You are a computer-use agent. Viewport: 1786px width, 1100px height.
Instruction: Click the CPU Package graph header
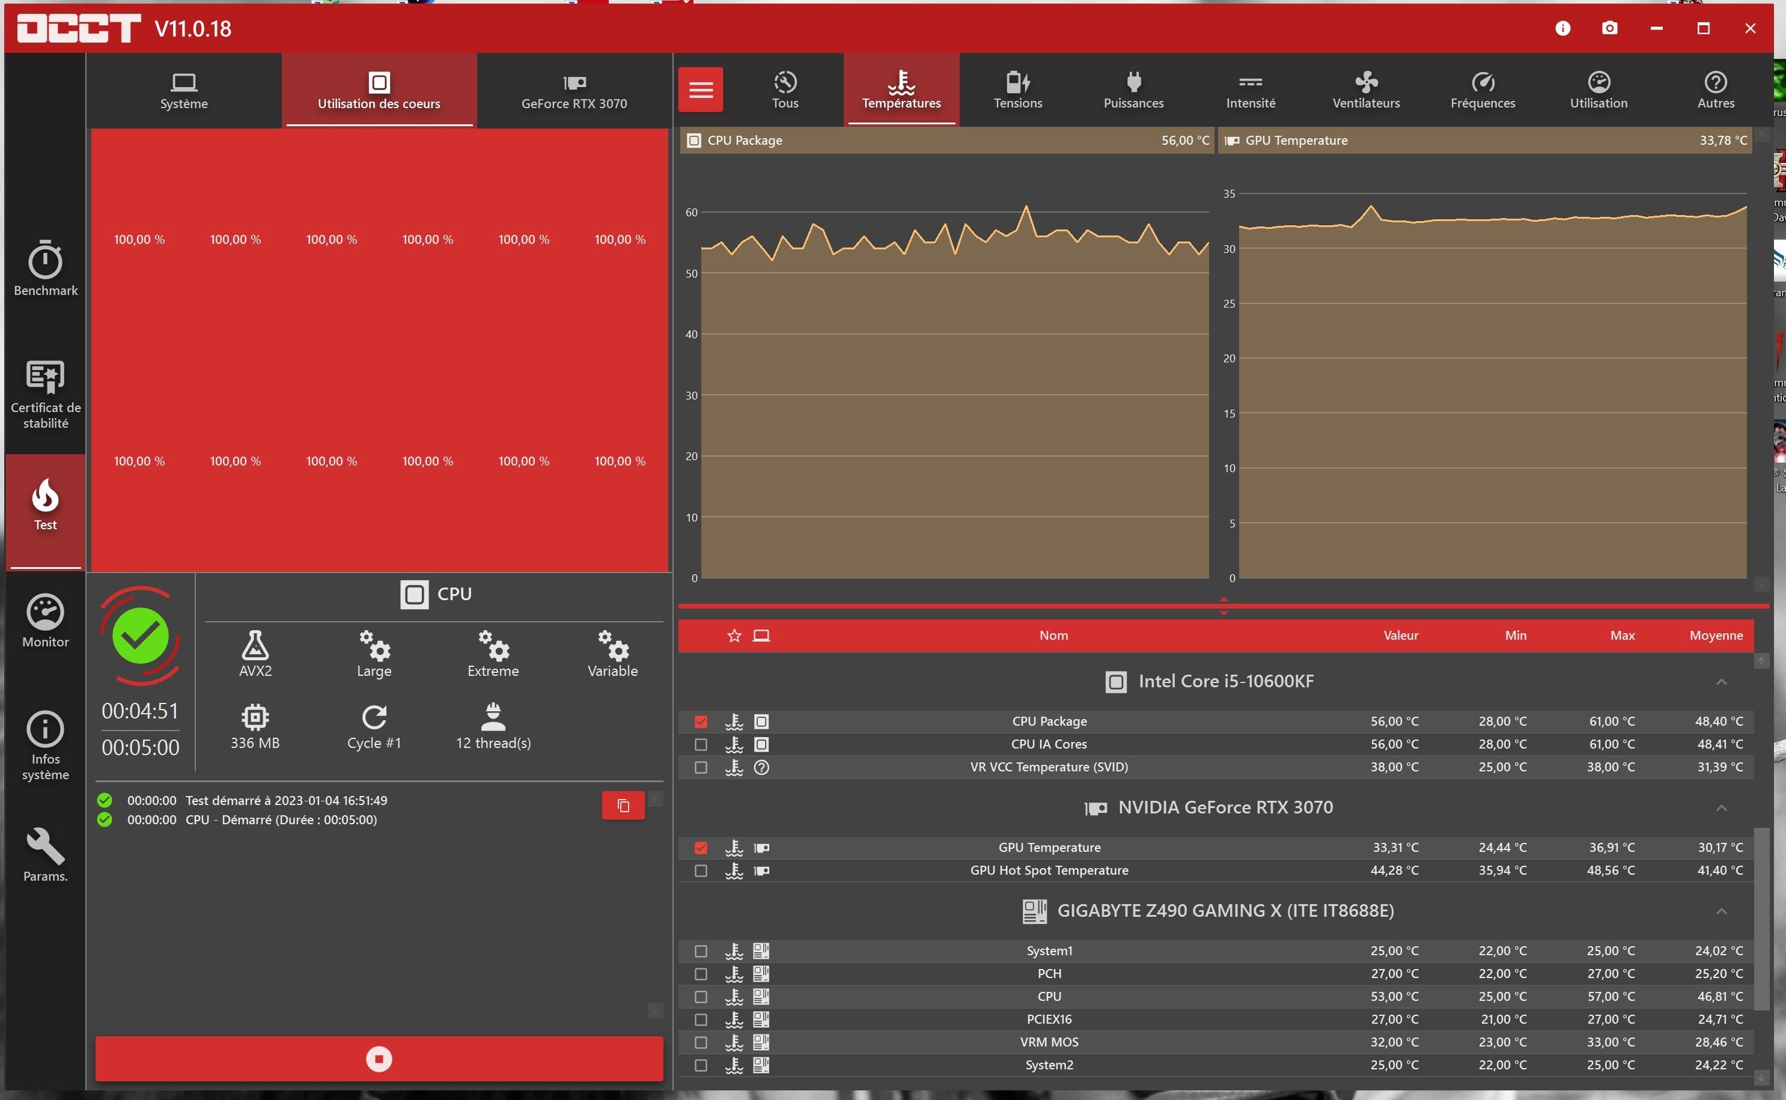point(947,141)
